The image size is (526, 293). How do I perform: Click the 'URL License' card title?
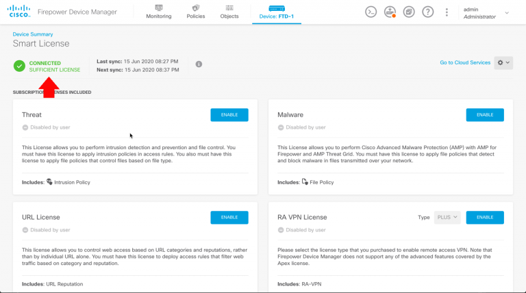[41, 217]
